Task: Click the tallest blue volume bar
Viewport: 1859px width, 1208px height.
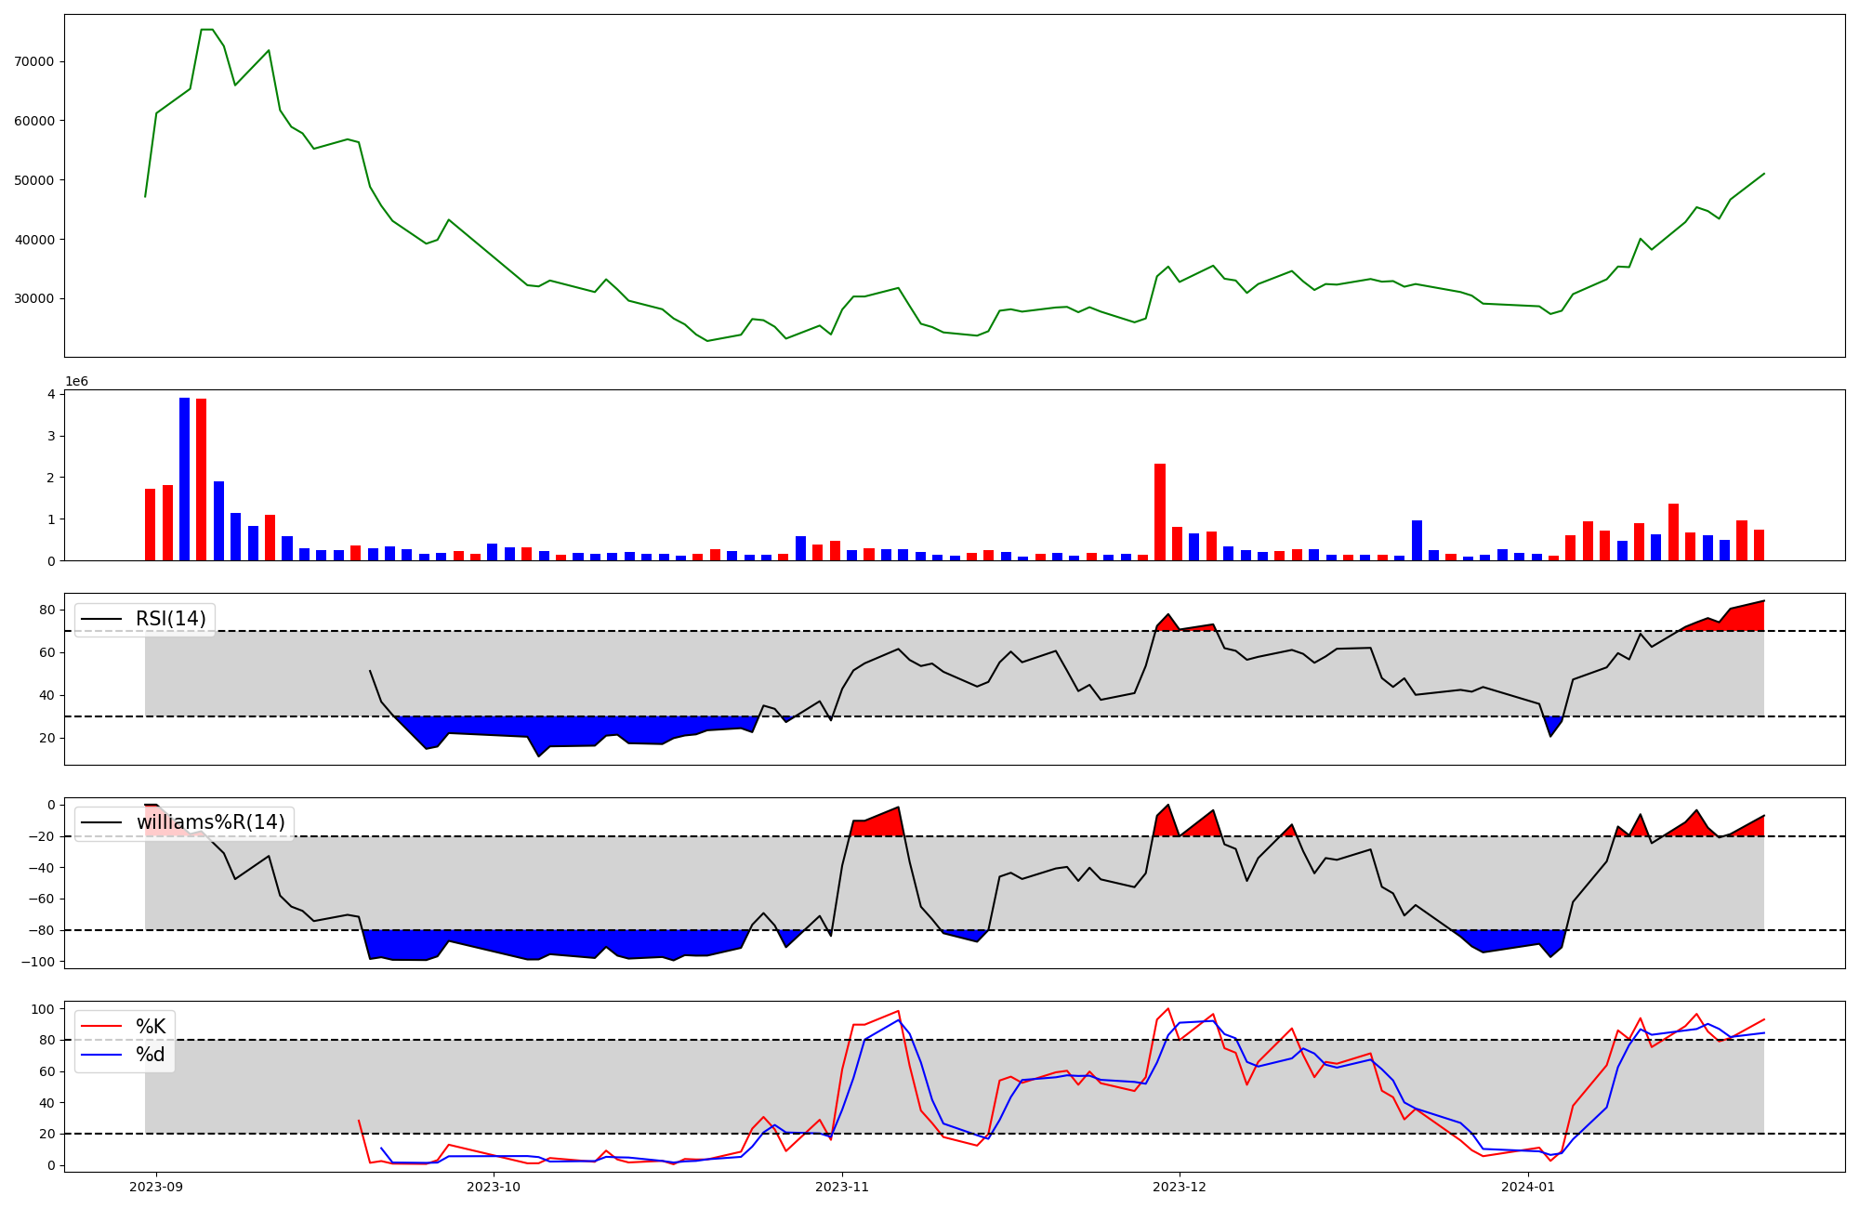Action: click(184, 479)
